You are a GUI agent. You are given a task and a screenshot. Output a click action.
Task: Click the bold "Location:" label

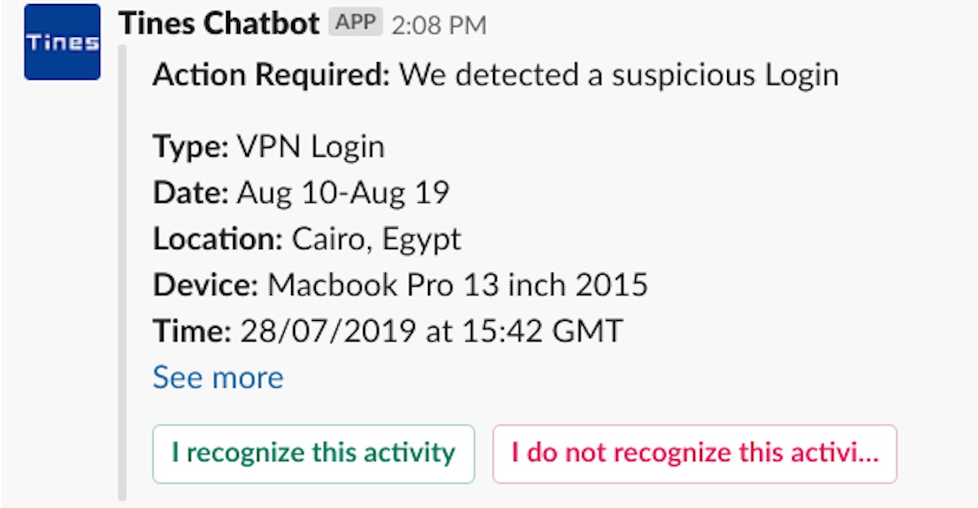tap(218, 239)
